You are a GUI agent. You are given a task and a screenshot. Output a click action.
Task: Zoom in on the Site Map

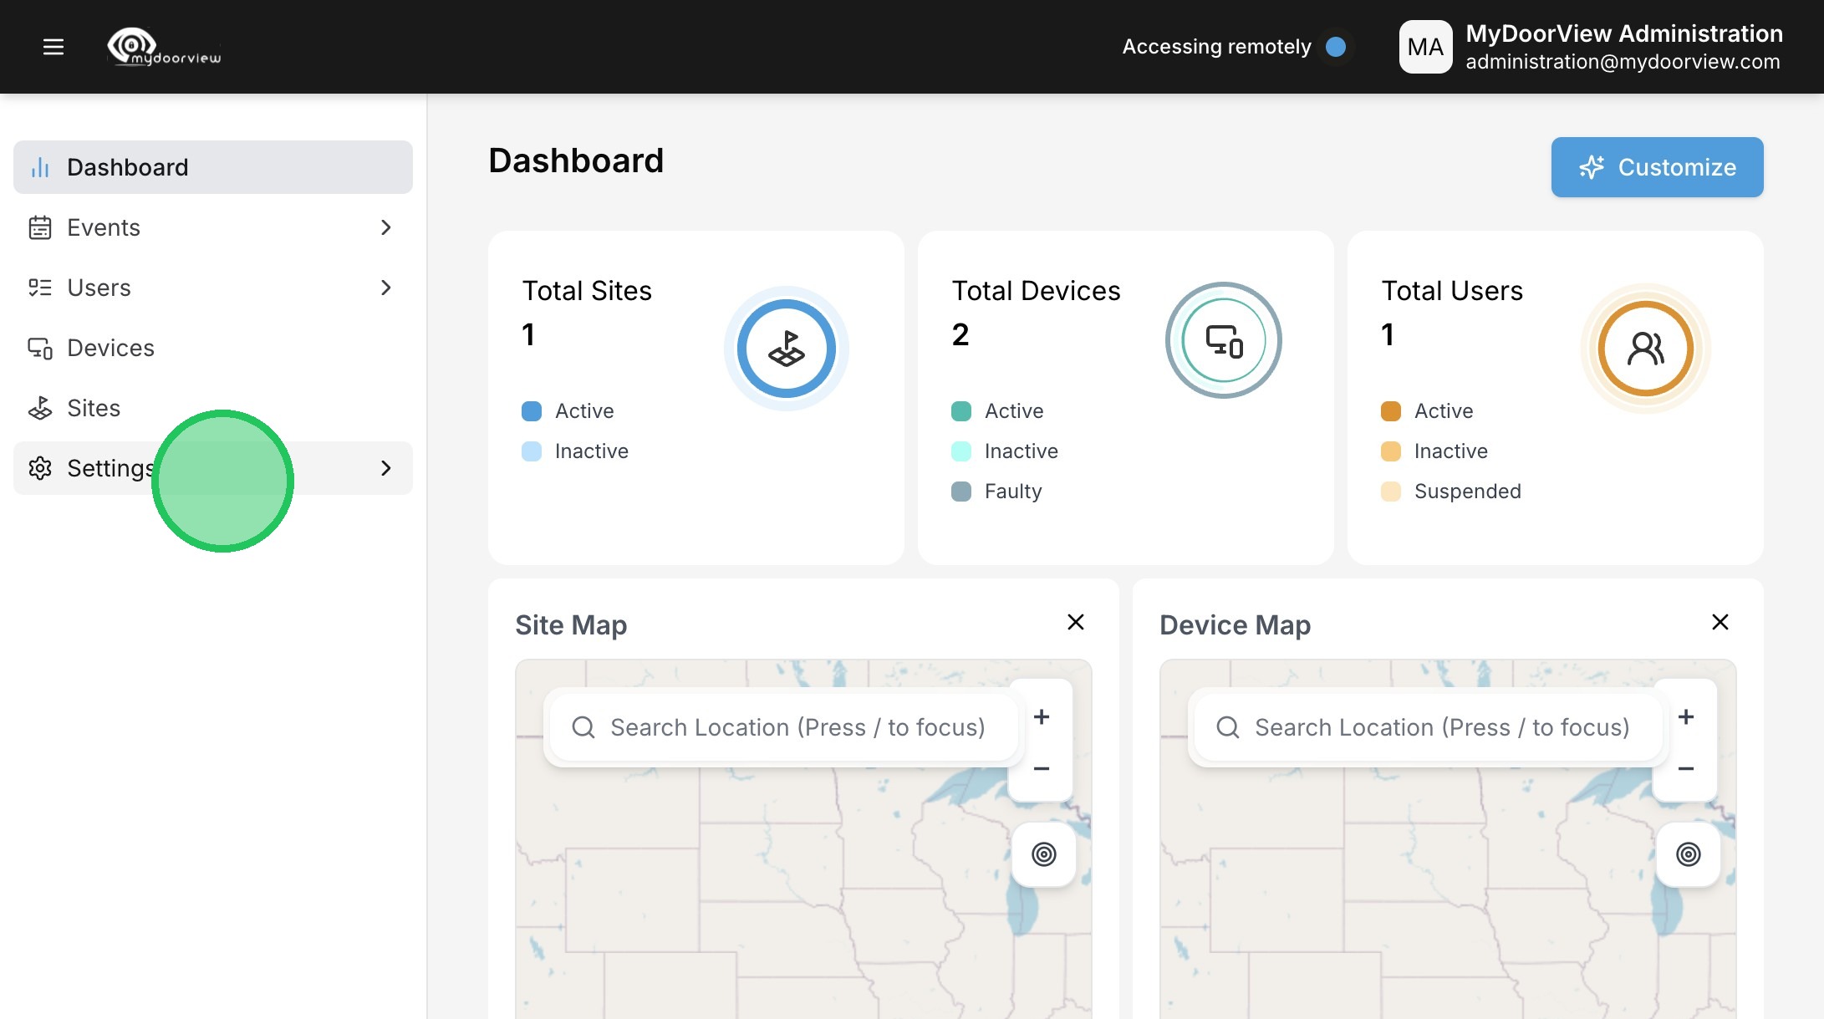(x=1042, y=717)
